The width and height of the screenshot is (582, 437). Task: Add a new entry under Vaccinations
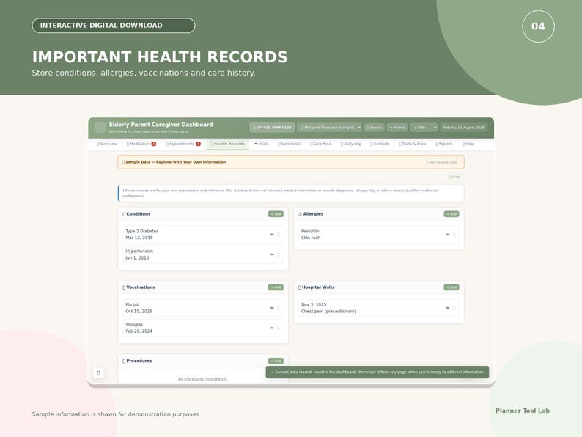click(276, 287)
